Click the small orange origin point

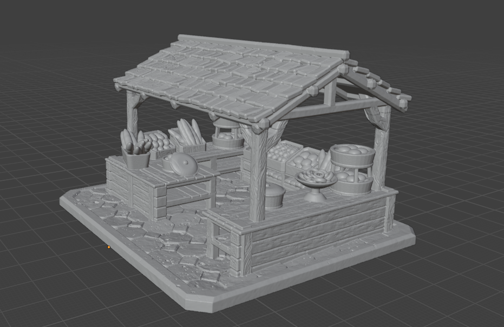point(109,247)
